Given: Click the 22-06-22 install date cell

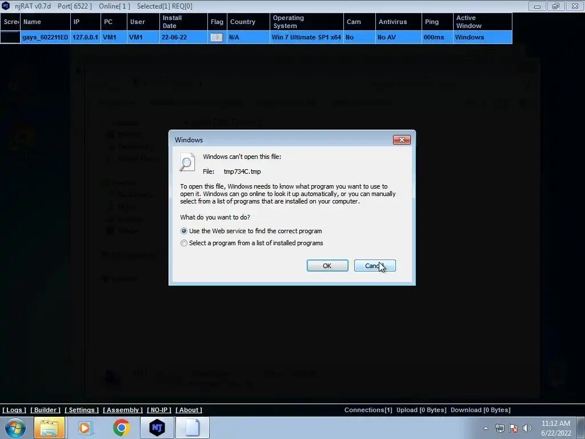Looking at the screenshot, I should [183, 37].
